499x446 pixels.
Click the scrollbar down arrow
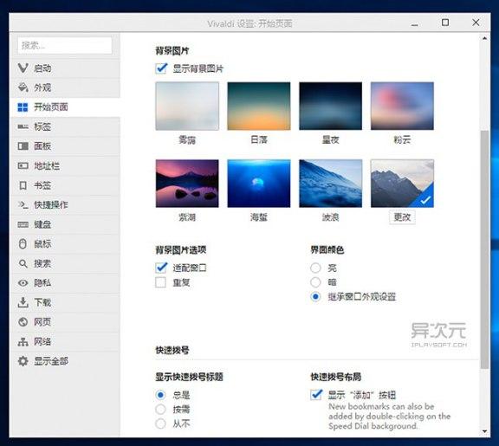pos(484,431)
